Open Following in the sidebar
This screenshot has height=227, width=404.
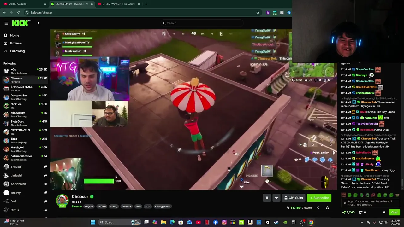click(14, 51)
